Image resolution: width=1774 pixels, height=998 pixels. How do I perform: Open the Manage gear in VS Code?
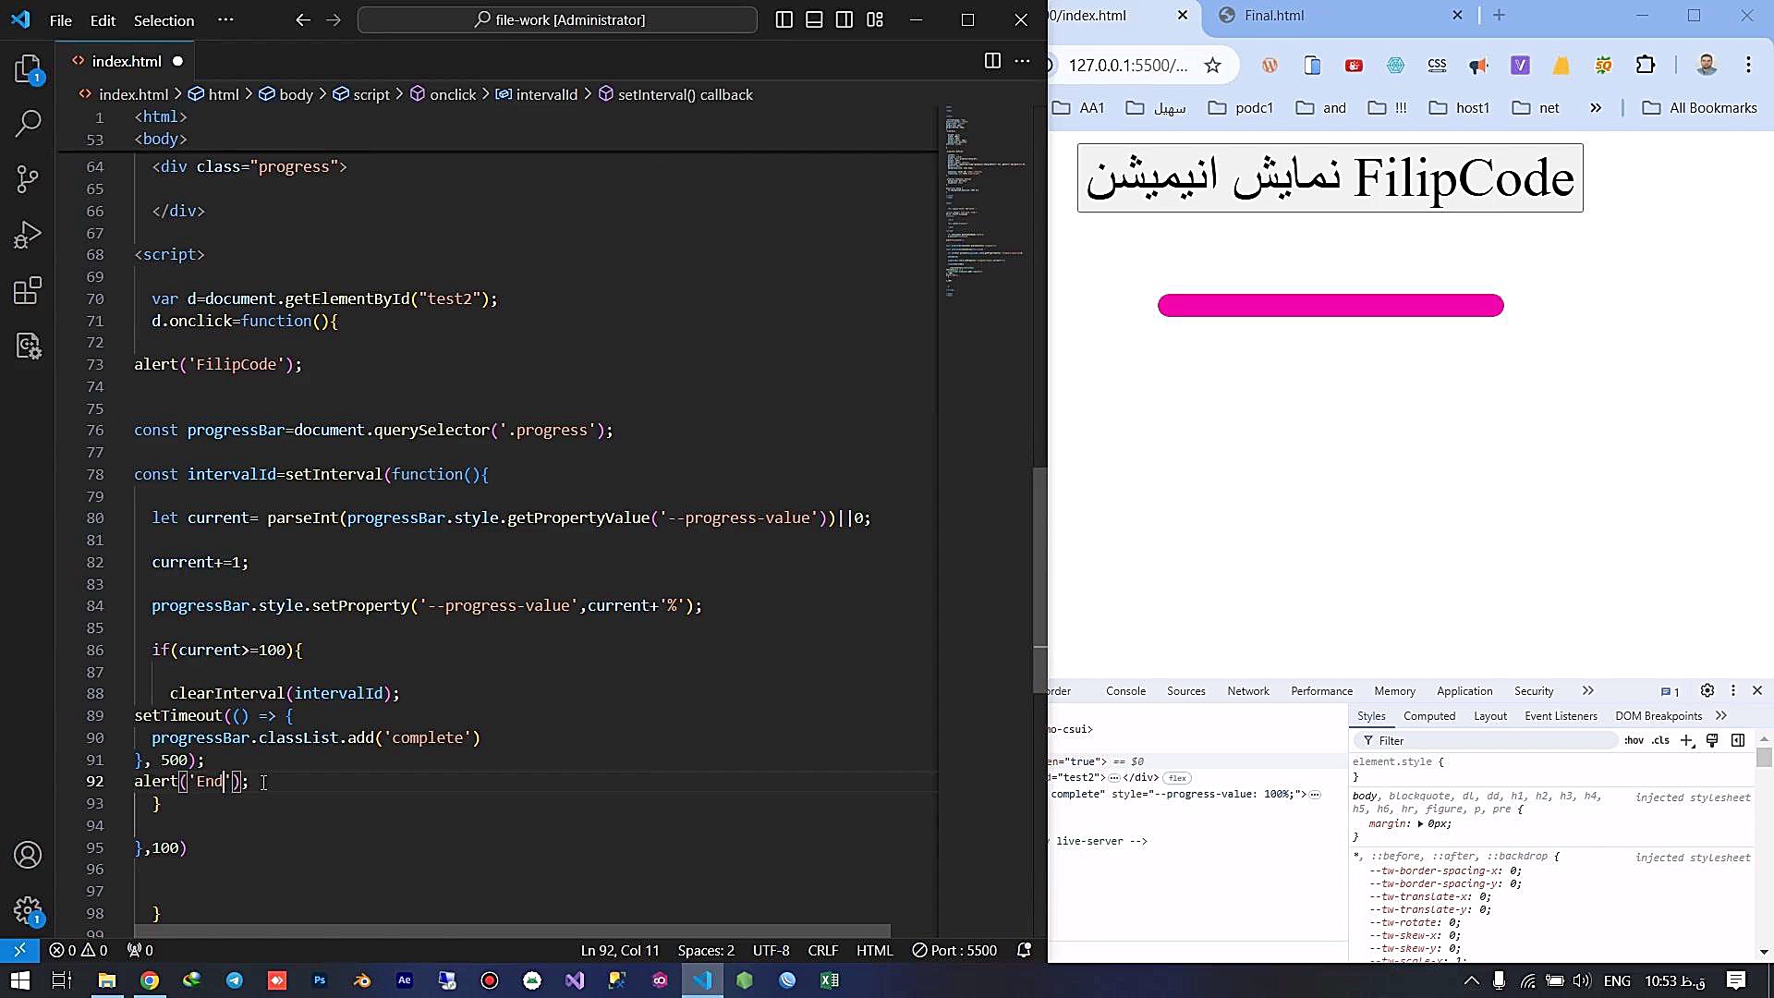28,911
